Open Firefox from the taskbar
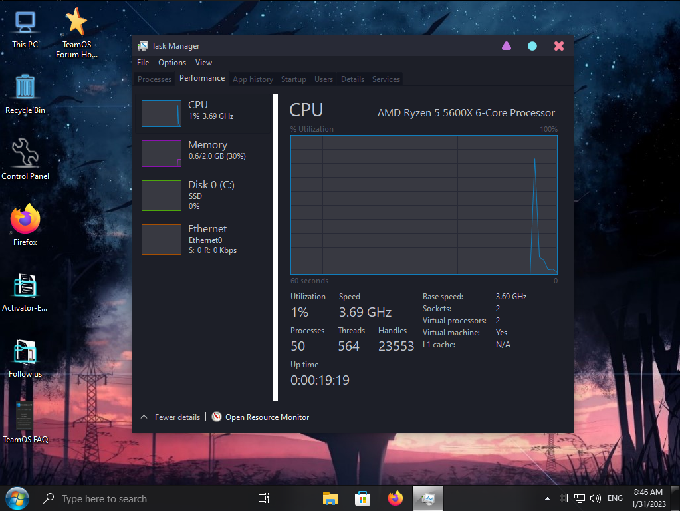680x511 pixels. click(395, 498)
